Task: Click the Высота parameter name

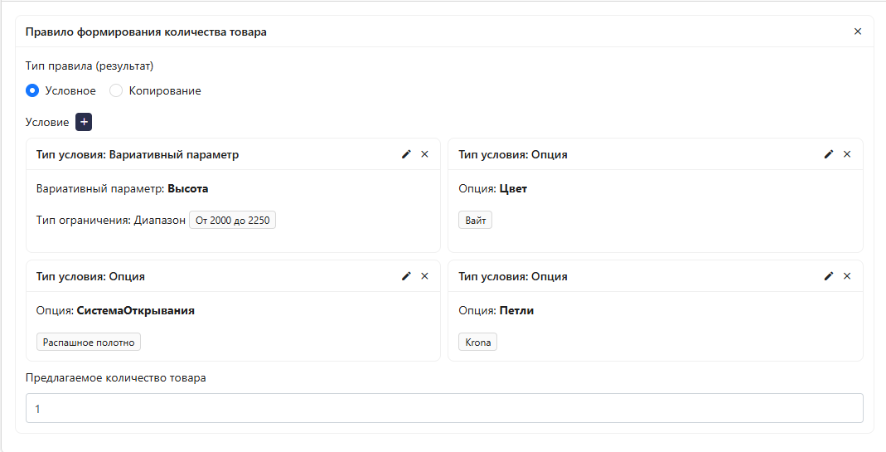Action: coord(188,188)
